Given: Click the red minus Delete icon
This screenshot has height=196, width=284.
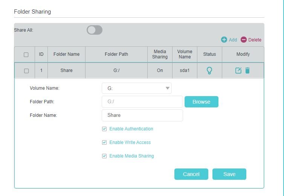Looking at the screenshot, I should 244,40.
